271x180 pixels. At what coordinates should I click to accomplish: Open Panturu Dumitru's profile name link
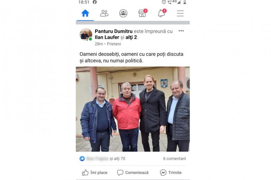point(113,31)
